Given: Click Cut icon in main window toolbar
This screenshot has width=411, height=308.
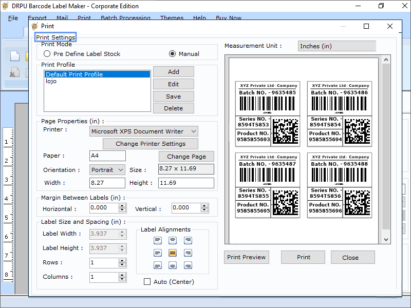Looking at the screenshot, I should pos(14,72).
